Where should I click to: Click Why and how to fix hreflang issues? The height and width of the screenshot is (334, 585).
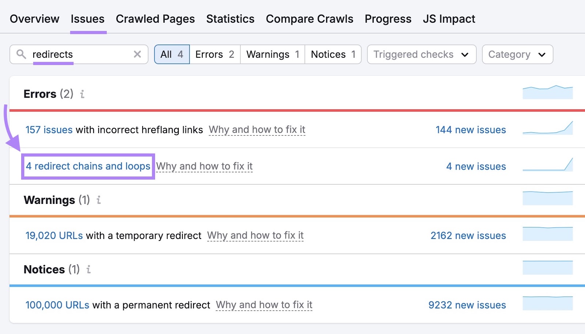[x=257, y=129]
